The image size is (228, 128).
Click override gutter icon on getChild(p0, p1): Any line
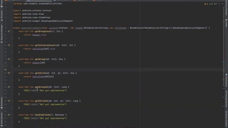click(9, 73)
